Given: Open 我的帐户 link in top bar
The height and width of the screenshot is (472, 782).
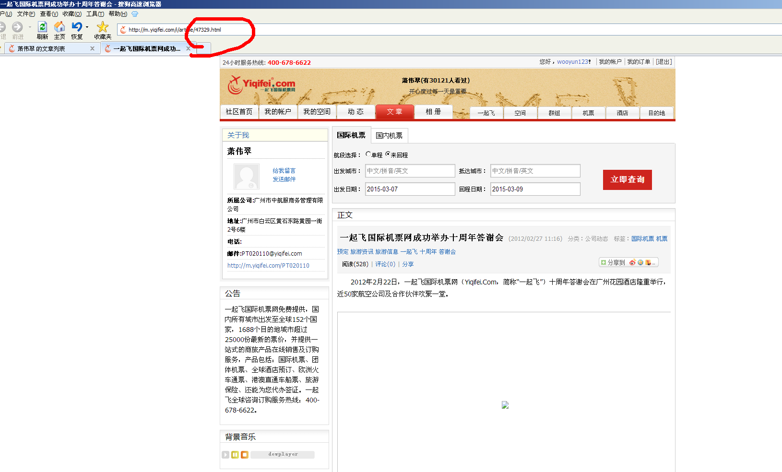Looking at the screenshot, I should (610, 62).
